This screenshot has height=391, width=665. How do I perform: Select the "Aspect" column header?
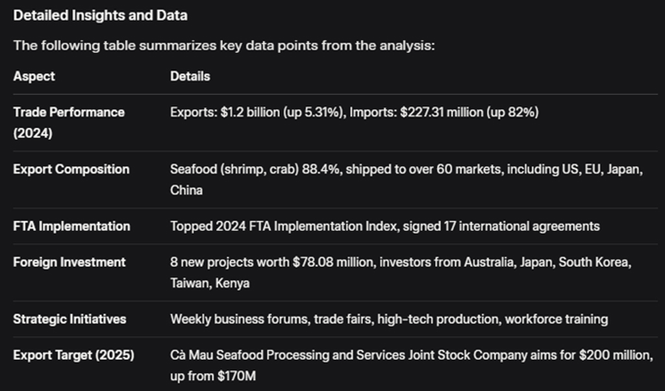pyautogui.click(x=34, y=76)
